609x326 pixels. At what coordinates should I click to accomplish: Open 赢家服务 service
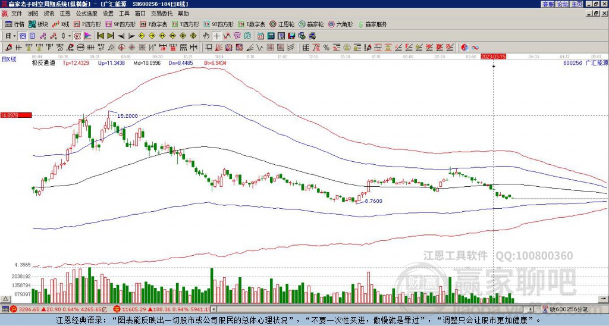click(372, 24)
